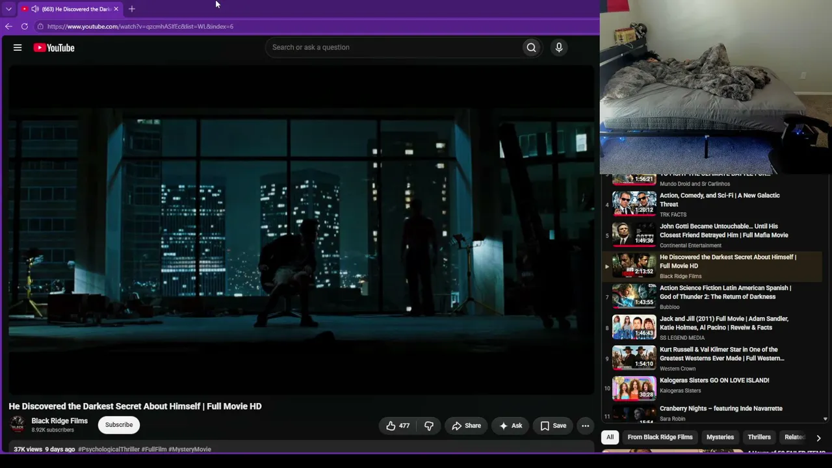
Task: Open Kurt Russell & Val Kilmer western title
Action: [x=722, y=354]
